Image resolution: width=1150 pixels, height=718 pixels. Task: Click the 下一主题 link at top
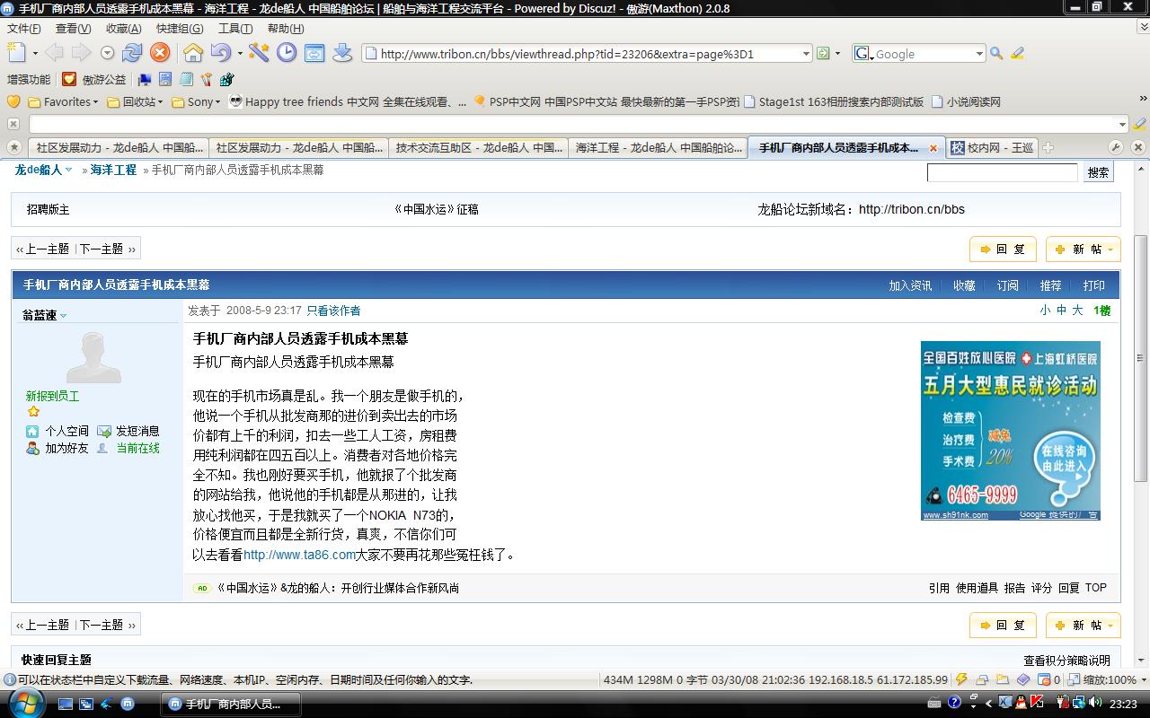pos(102,249)
